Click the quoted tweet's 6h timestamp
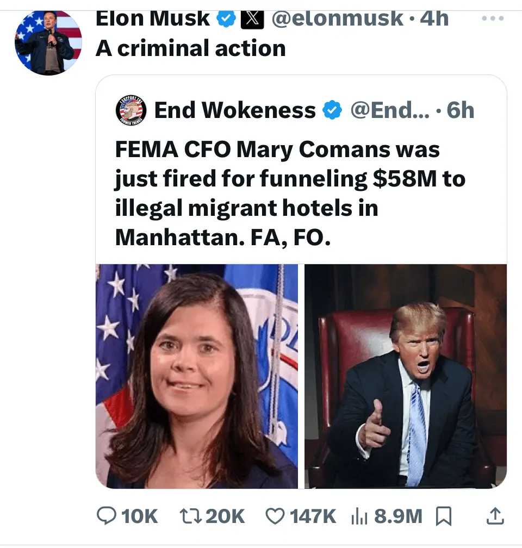 pyautogui.click(x=460, y=110)
